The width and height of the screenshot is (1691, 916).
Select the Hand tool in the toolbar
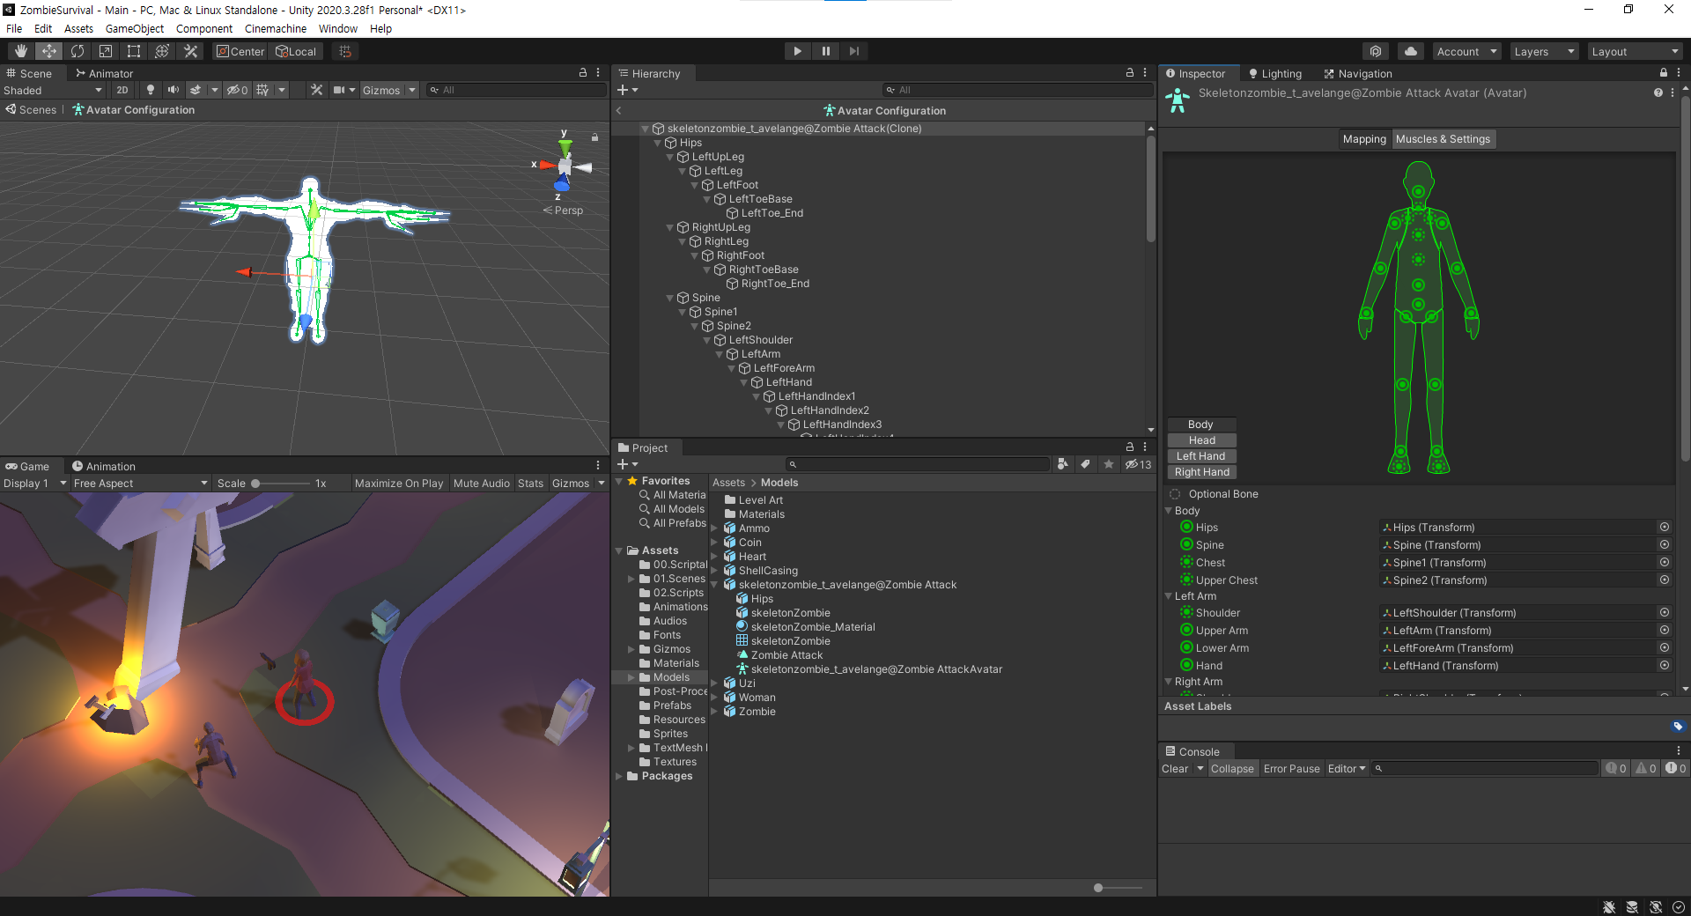[21, 51]
